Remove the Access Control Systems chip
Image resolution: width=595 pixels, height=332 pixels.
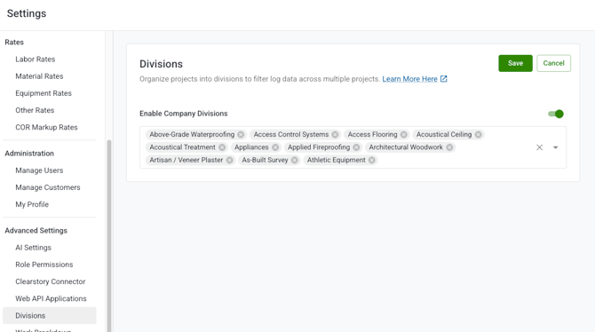pos(335,135)
